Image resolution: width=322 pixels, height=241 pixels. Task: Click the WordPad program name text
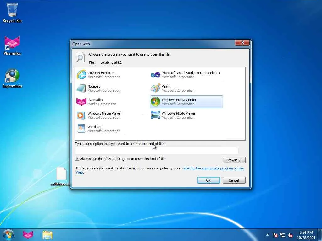tap(94, 127)
